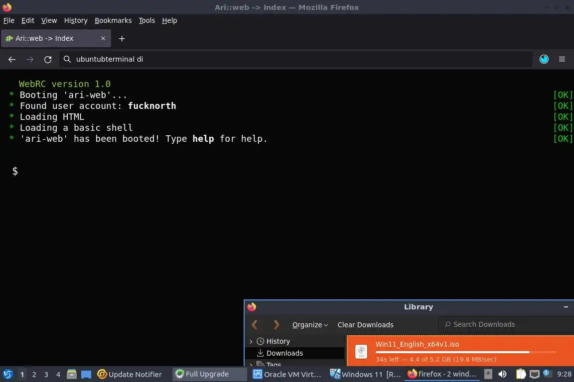Image resolution: width=574 pixels, height=382 pixels.
Task: Select History in the Library sidebar
Action: pyautogui.click(x=278, y=341)
